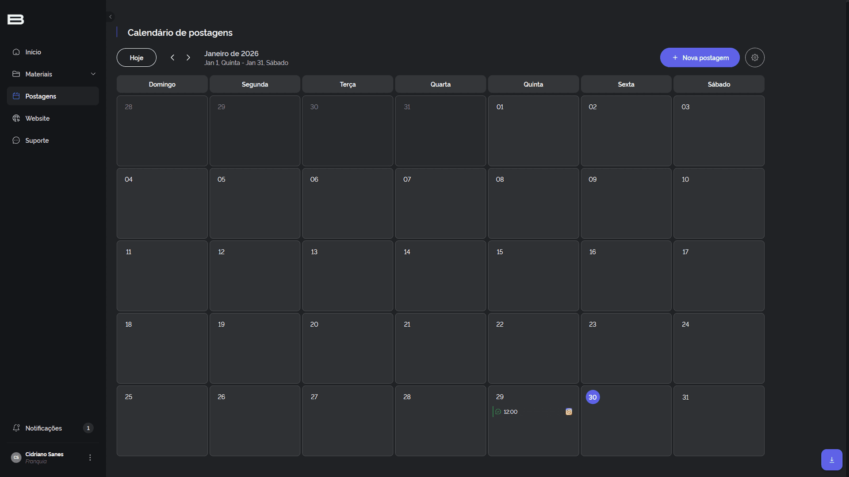Image resolution: width=849 pixels, height=477 pixels.
Task: Click the Hoje button
Action: (x=136, y=58)
